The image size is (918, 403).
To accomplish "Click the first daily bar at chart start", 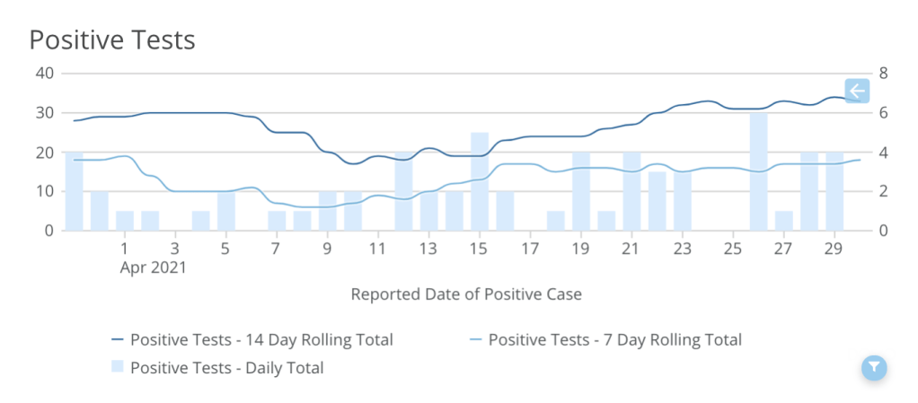I will (75, 192).
